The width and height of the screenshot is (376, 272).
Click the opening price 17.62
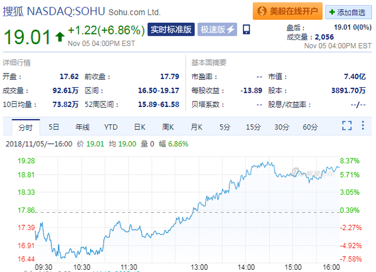click(69, 77)
